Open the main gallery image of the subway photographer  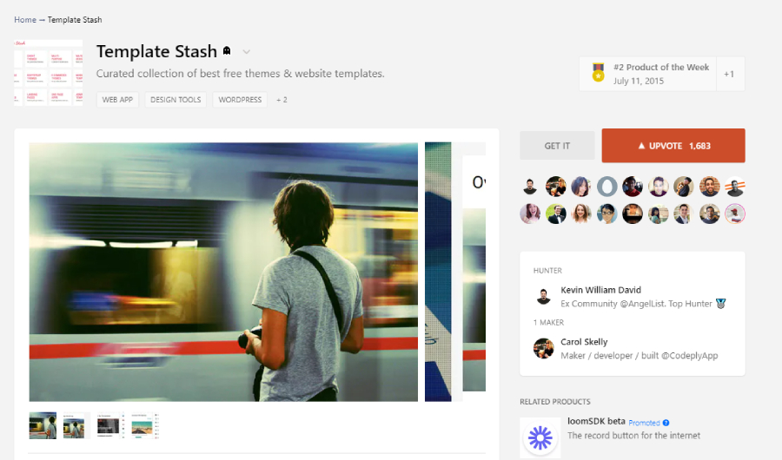[223, 272]
